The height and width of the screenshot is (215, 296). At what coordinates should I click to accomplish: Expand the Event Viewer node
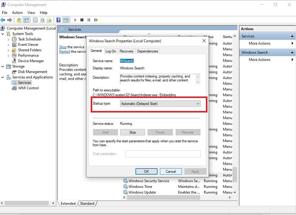pyautogui.click(x=8, y=45)
